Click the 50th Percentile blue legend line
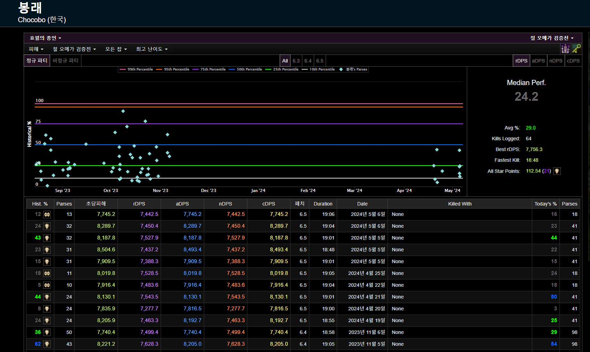 point(246,69)
